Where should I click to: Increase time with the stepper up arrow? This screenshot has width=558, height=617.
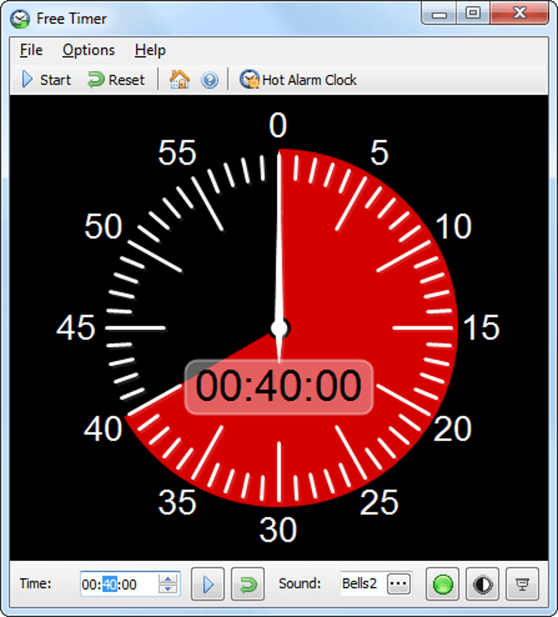168,579
